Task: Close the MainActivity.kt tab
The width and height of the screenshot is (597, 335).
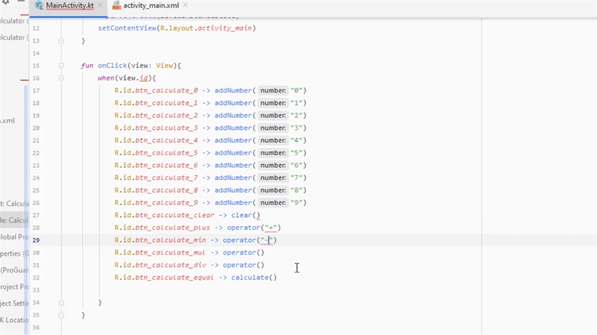Action: pyautogui.click(x=100, y=6)
